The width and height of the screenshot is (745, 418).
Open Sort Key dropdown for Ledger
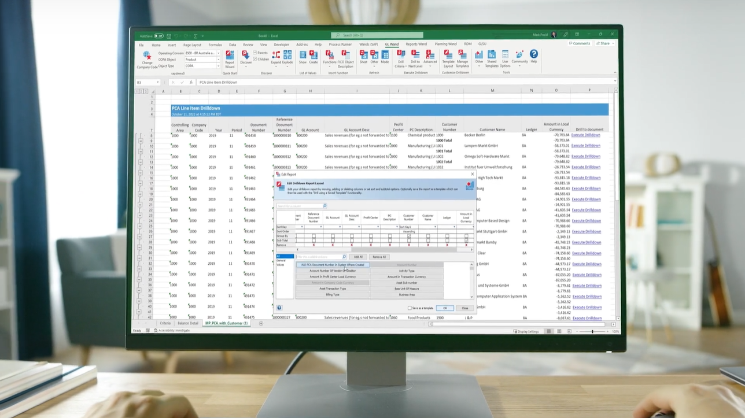[x=455, y=227]
